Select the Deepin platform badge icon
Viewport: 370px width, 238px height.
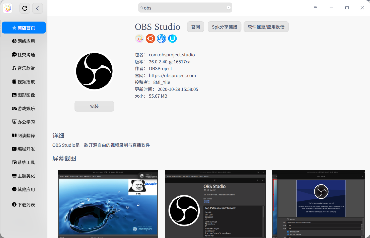161,38
